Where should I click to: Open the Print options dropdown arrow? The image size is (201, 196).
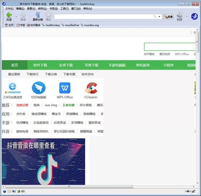[x=187, y=16]
